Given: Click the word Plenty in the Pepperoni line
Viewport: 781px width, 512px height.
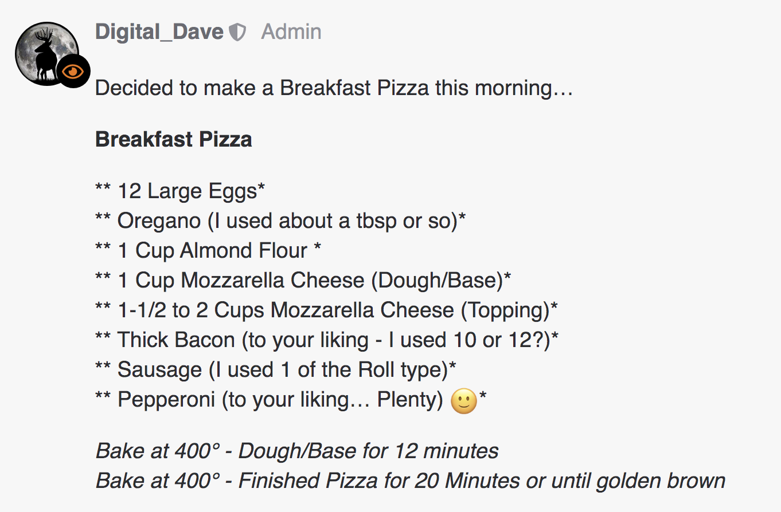Looking at the screenshot, I should pyautogui.click(x=410, y=400).
